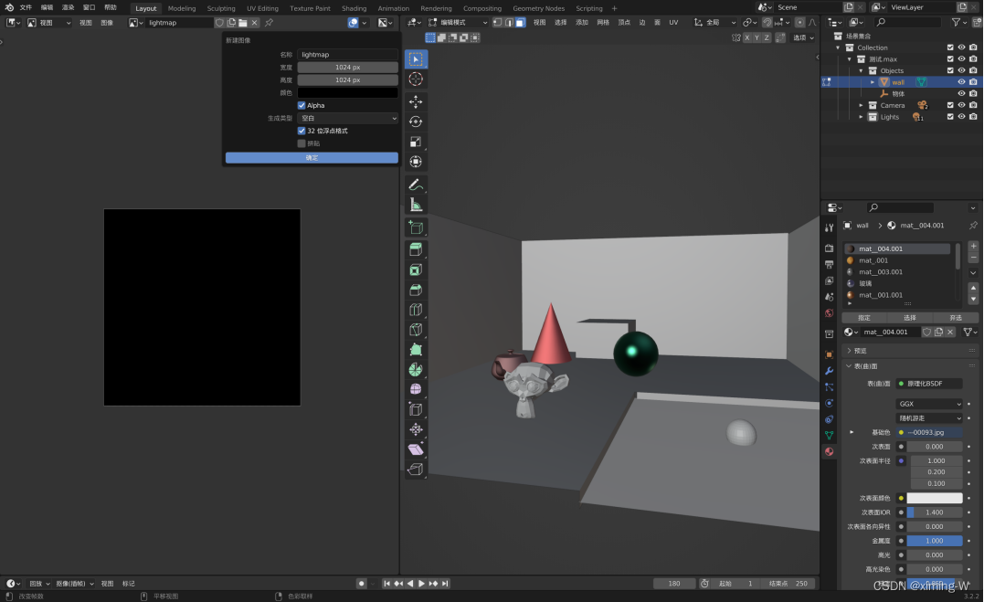
Task: Collapse the Objects collection in outliner
Action: pyautogui.click(x=861, y=71)
